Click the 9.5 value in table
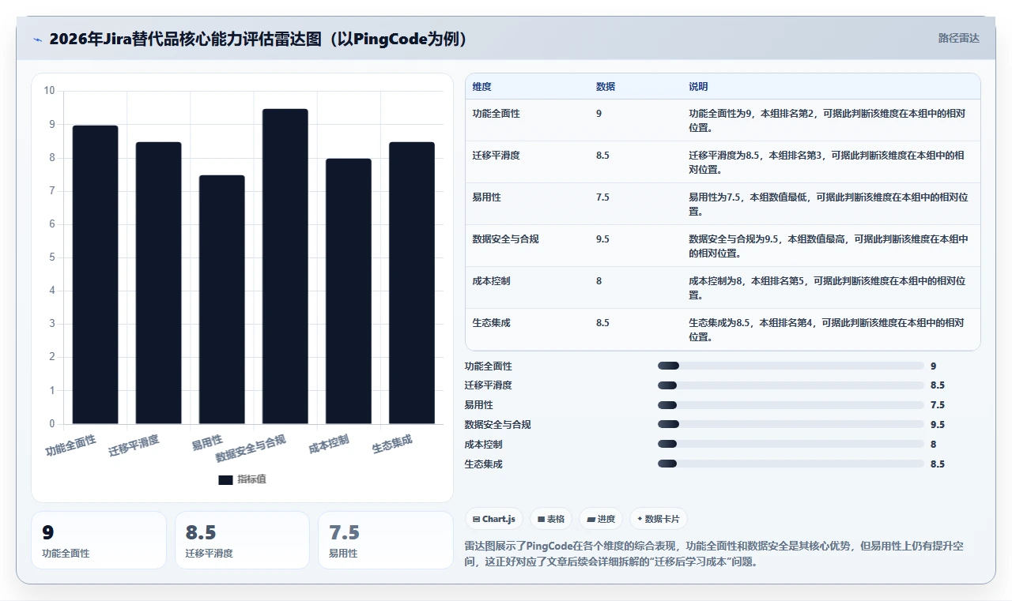This screenshot has width=1012, height=601. click(602, 239)
